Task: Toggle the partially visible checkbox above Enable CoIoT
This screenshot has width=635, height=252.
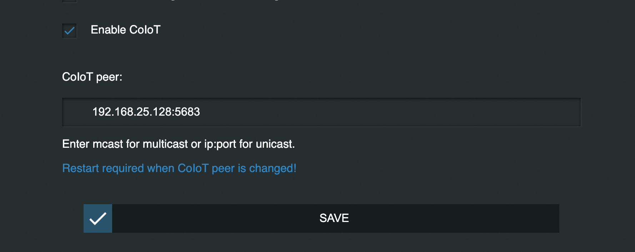Action: point(69,1)
